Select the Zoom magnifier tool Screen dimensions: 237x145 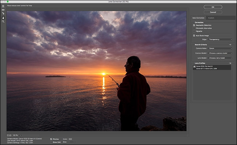(3, 22)
